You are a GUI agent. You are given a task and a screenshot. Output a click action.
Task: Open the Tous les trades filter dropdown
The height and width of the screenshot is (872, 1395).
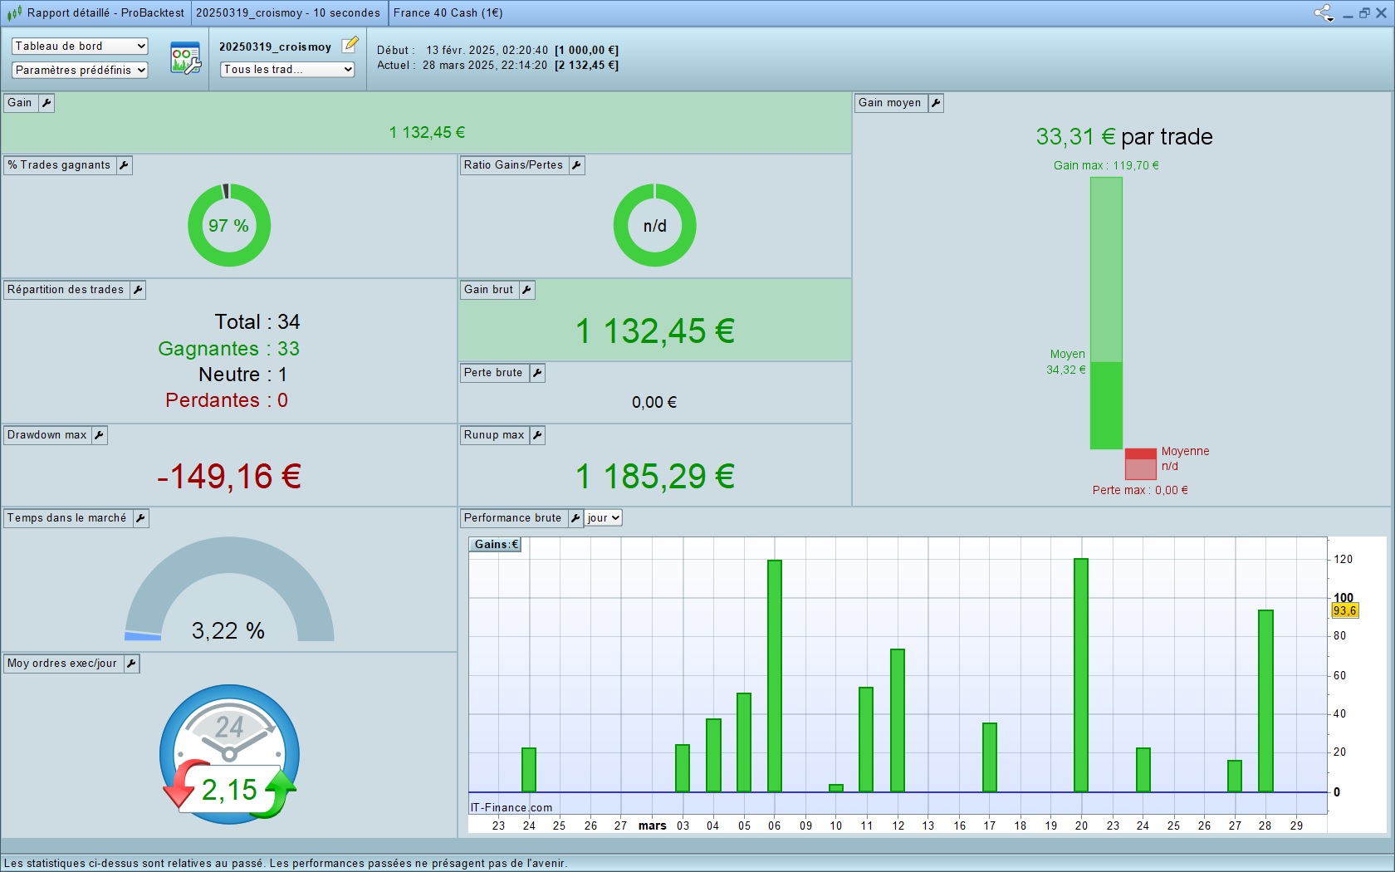pos(287,70)
